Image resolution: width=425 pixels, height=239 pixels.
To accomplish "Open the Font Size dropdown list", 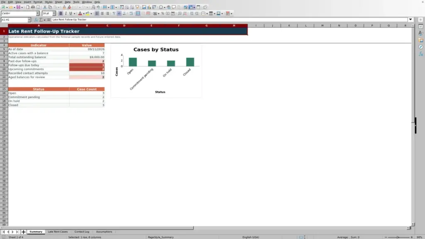I will (x=54, y=13).
